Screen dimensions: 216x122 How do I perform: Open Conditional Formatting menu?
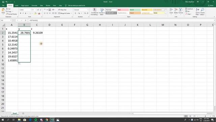coord(94,12)
